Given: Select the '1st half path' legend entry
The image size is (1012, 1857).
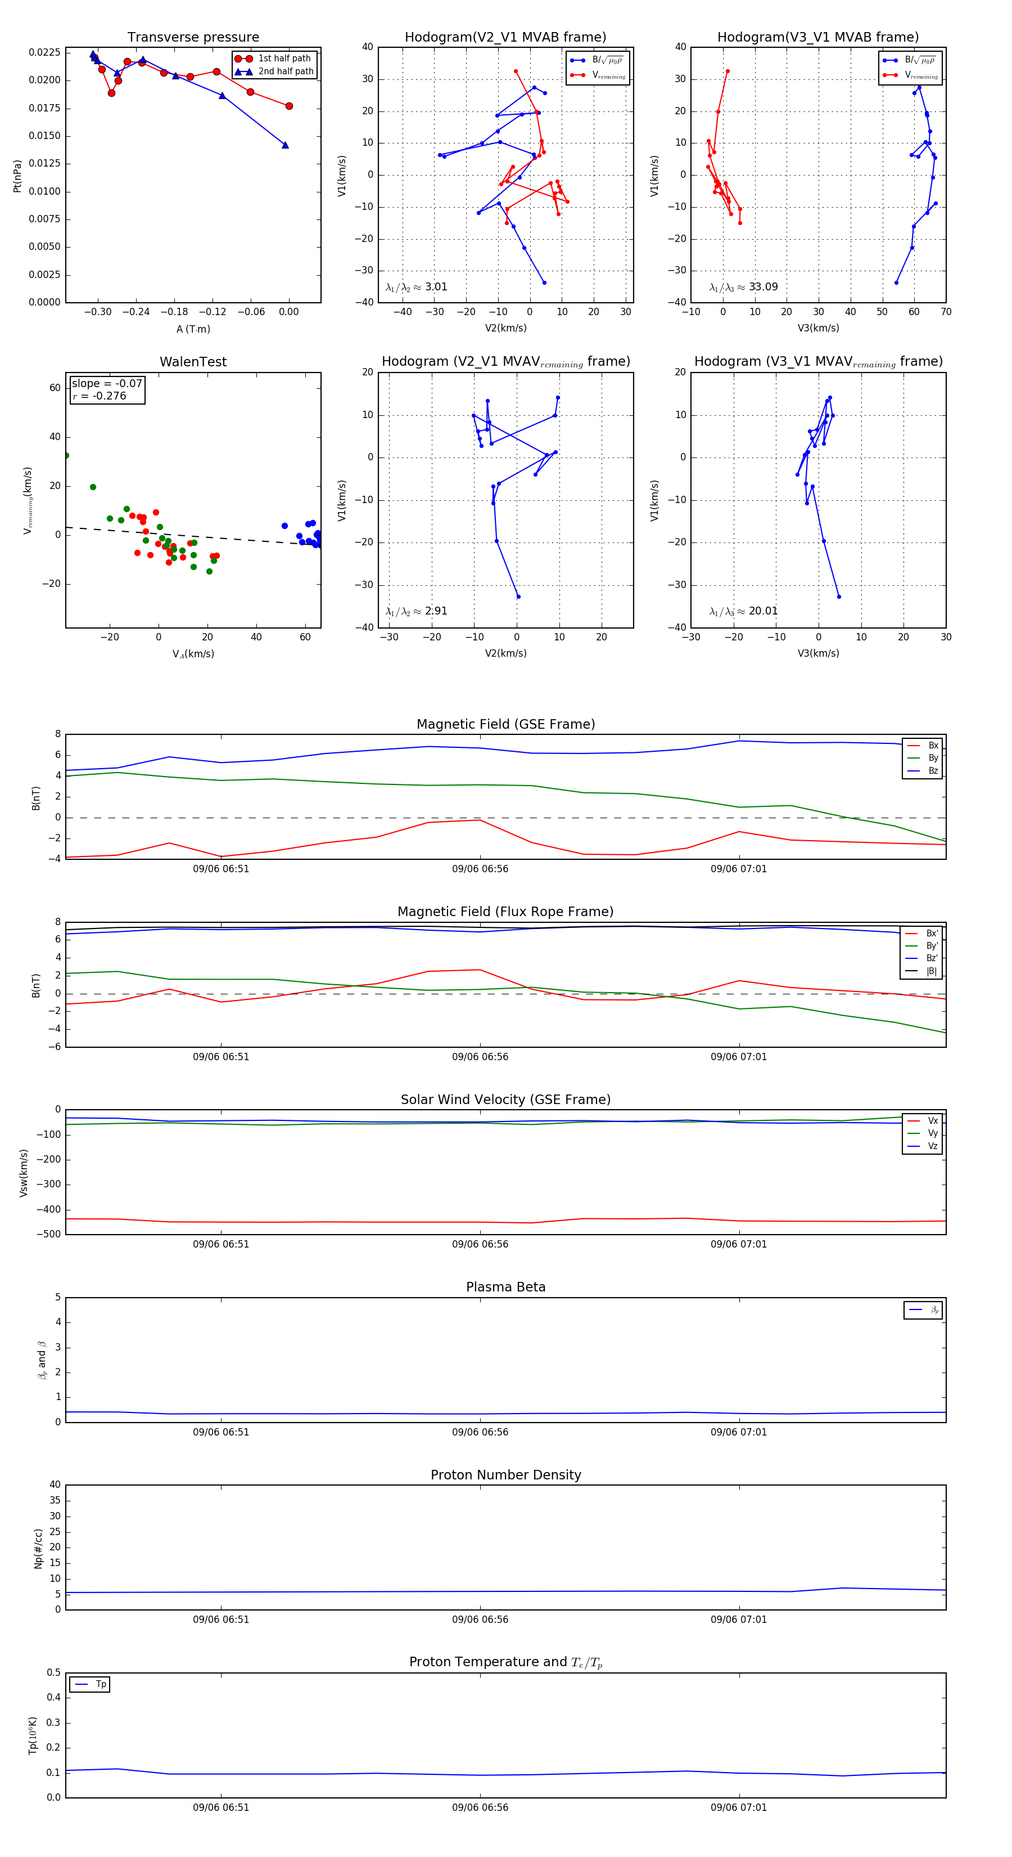Looking at the screenshot, I should (274, 59).
